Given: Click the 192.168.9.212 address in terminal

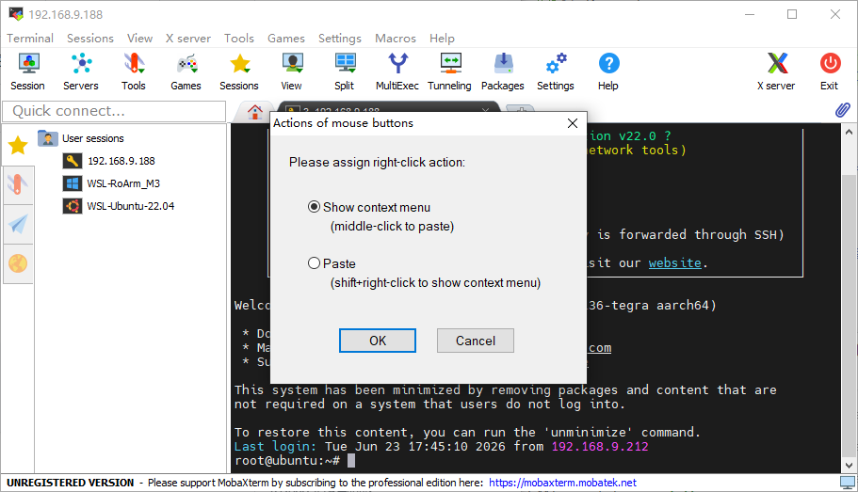Looking at the screenshot, I should [x=600, y=447].
